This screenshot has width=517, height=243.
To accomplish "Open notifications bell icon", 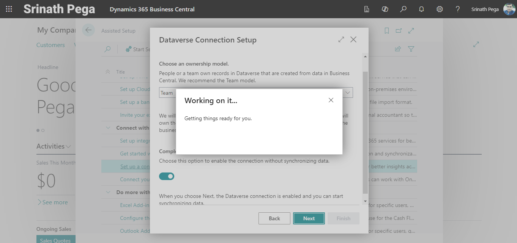I will coord(421,9).
